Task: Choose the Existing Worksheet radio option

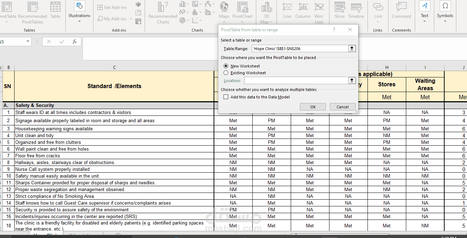Action: (x=226, y=73)
